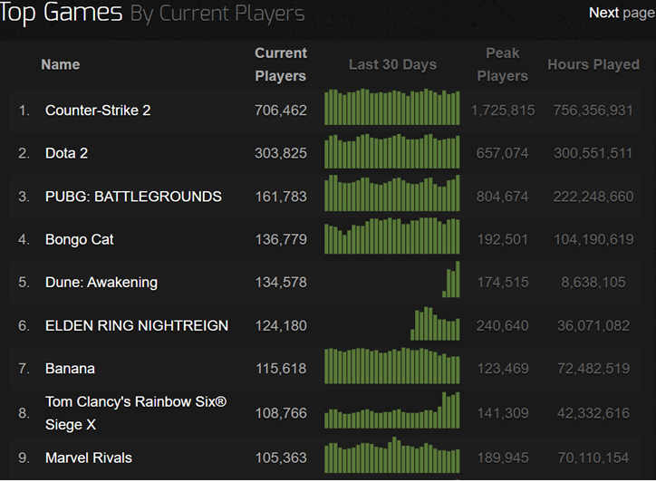Click the Peak Players column header
Image resolution: width=656 pixels, height=482 pixels.
[503, 65]
